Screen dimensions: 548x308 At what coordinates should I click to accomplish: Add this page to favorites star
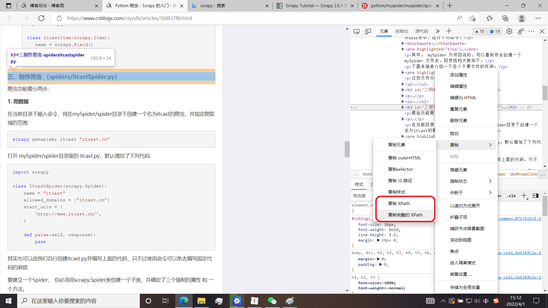(x=472, y=18)
